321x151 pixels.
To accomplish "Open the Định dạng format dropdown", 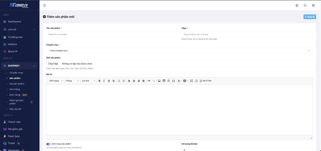I will 56,81.
